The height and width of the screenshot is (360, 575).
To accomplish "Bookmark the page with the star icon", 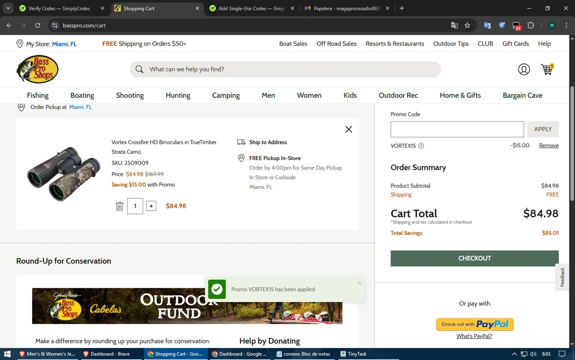I will (467, 25).
